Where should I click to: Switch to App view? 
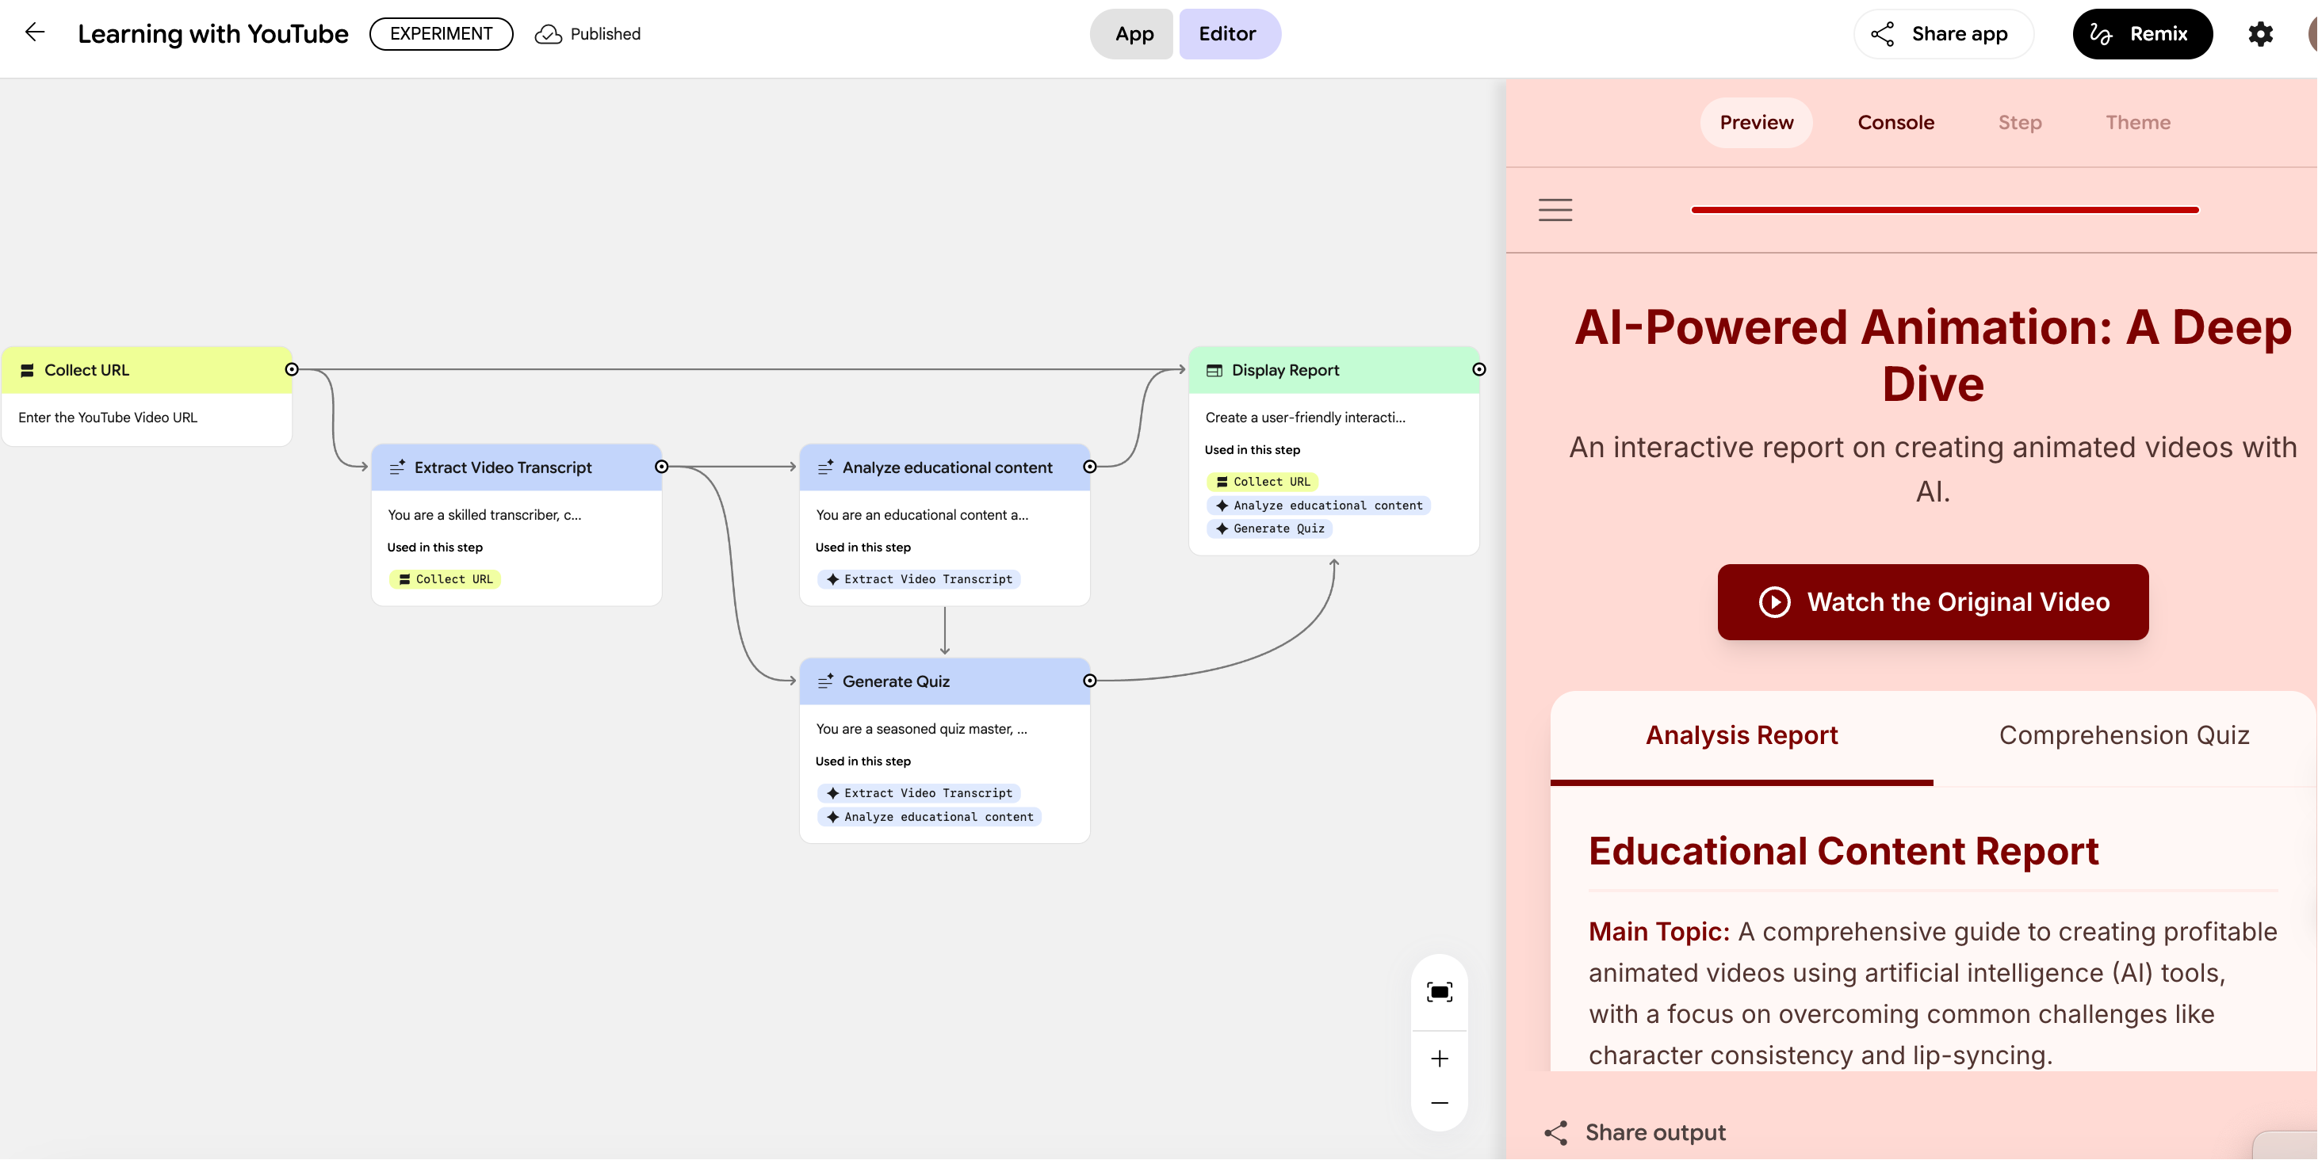coord(1134,34)
